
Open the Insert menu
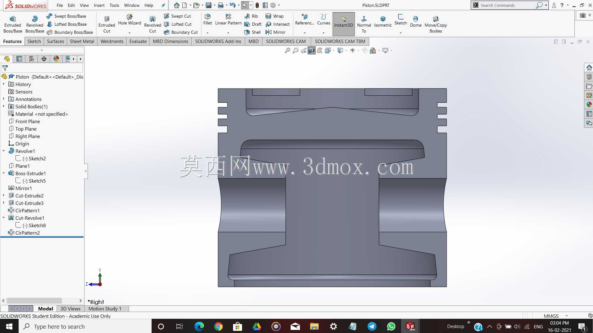[99, 5]
